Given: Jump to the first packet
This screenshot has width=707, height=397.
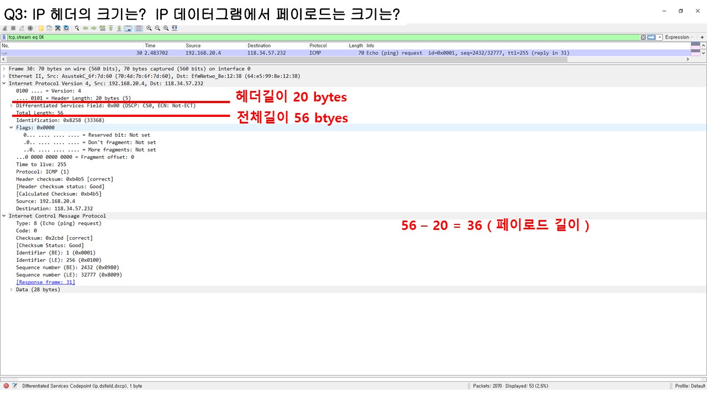Looking at the screenshot, I should [x=110, y=28].
